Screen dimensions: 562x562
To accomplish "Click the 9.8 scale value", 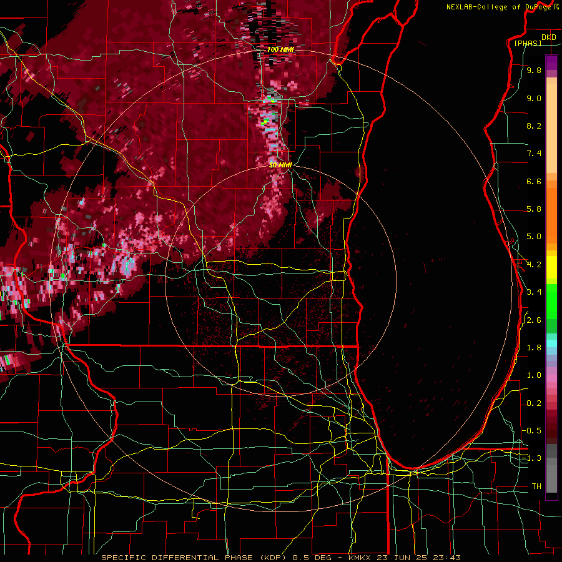I will [534, 70].
